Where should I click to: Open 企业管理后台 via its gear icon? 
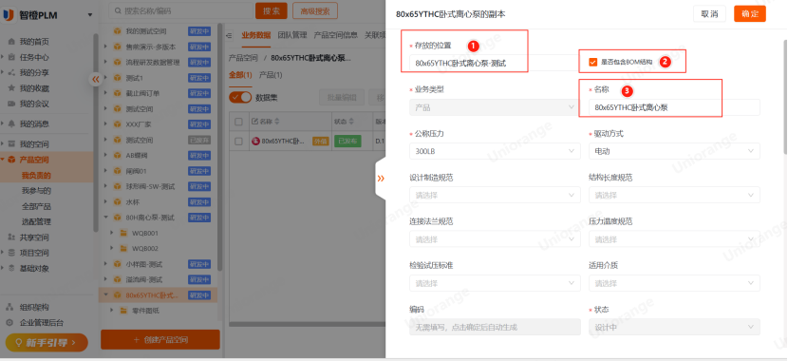click(9, 323)
